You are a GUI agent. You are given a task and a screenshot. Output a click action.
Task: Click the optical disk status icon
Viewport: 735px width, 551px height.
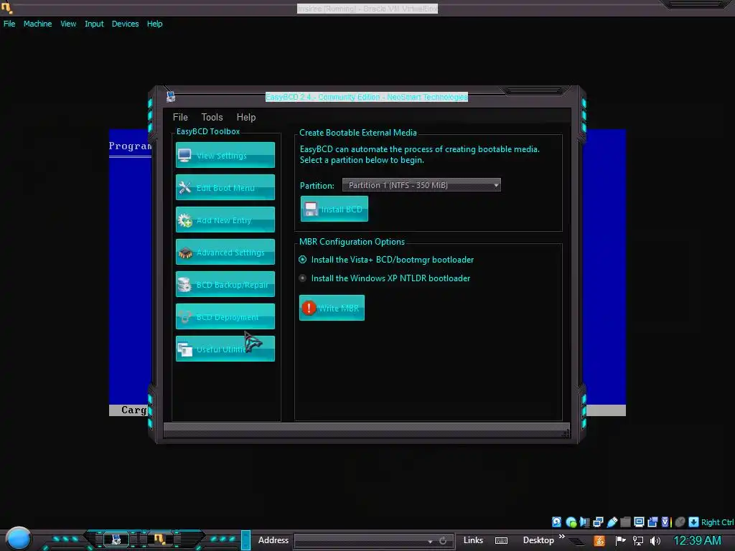pos(571,522)
